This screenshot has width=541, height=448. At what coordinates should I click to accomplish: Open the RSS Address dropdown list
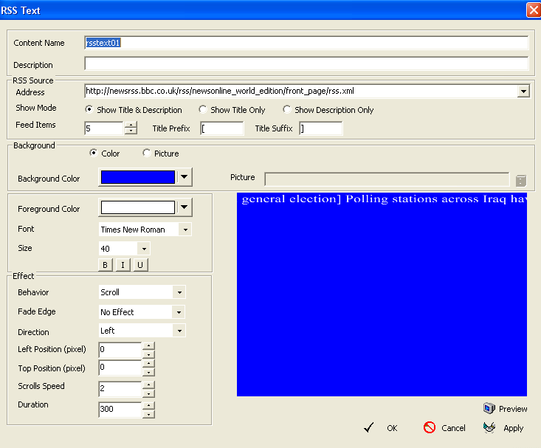[x=523, y=92]
